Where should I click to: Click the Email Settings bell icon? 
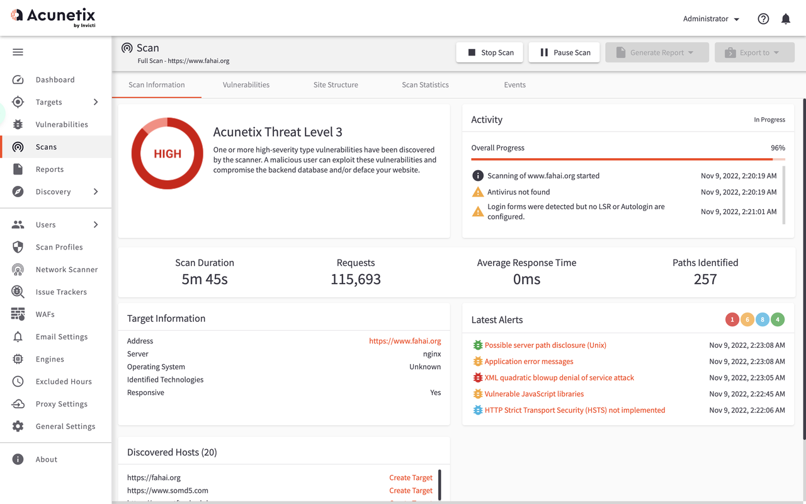click(x=18, y=337)
